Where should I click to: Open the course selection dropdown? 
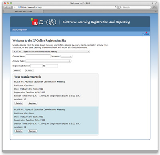pos(51,52)
